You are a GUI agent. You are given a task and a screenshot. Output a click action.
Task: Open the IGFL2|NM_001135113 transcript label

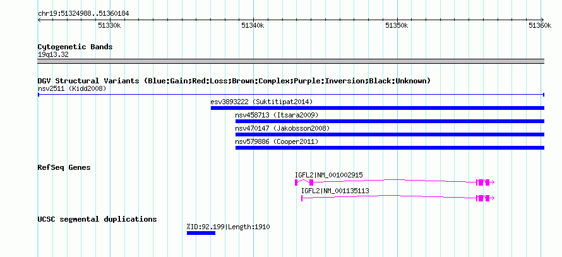point(335,191)
